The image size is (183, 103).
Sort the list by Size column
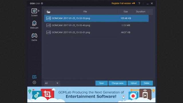(x=126, y=11)
